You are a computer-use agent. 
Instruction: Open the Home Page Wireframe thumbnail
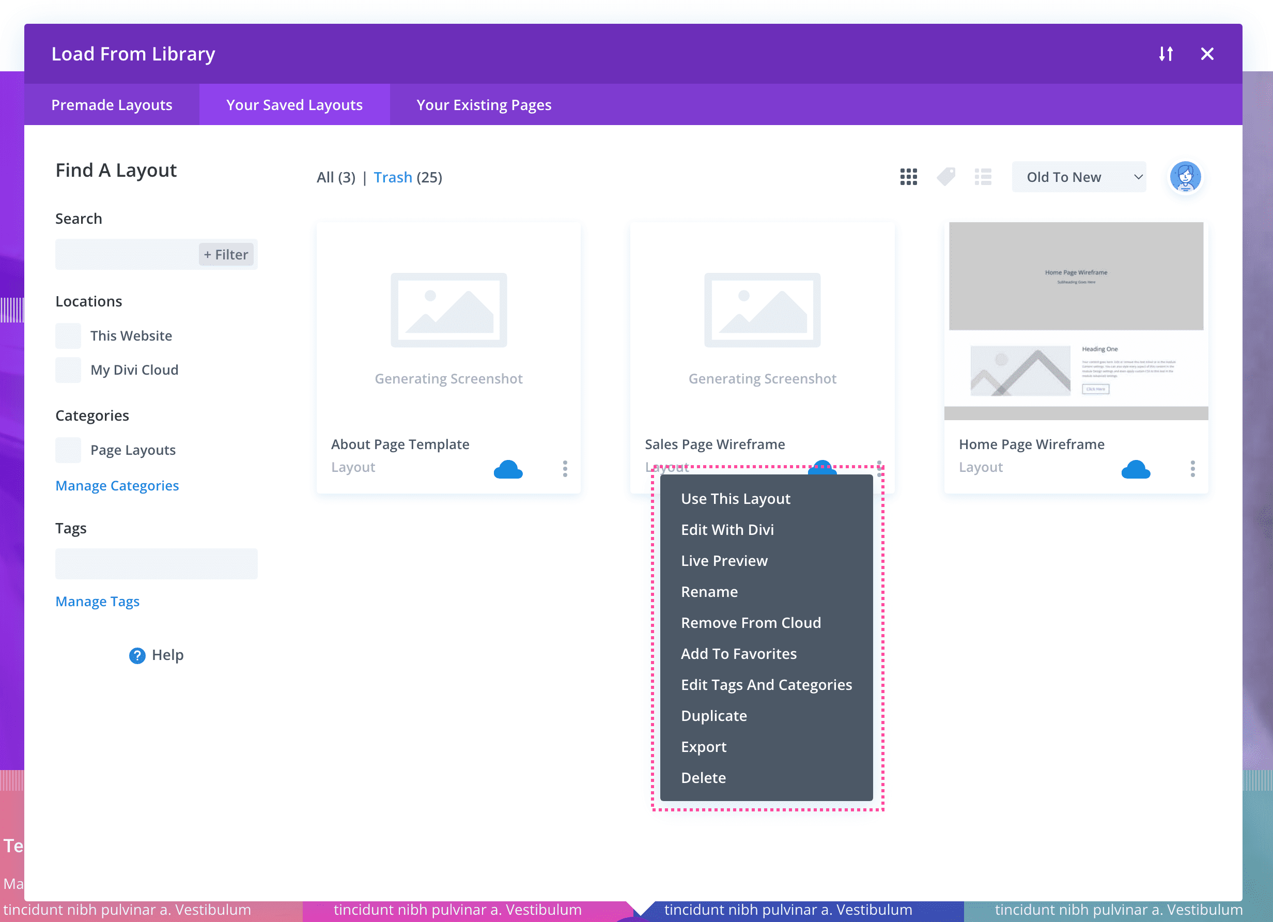[1076, 320]
